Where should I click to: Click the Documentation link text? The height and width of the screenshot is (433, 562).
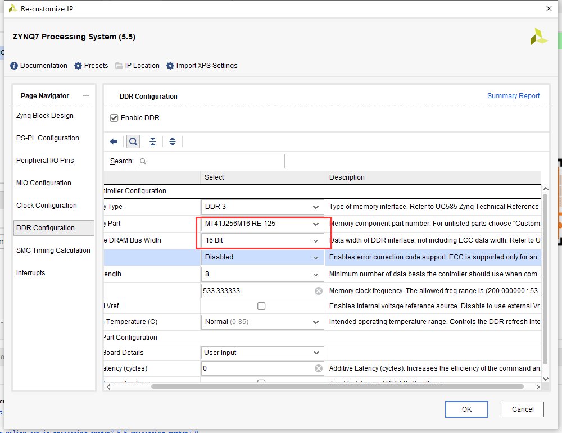[x=44, y=66]
